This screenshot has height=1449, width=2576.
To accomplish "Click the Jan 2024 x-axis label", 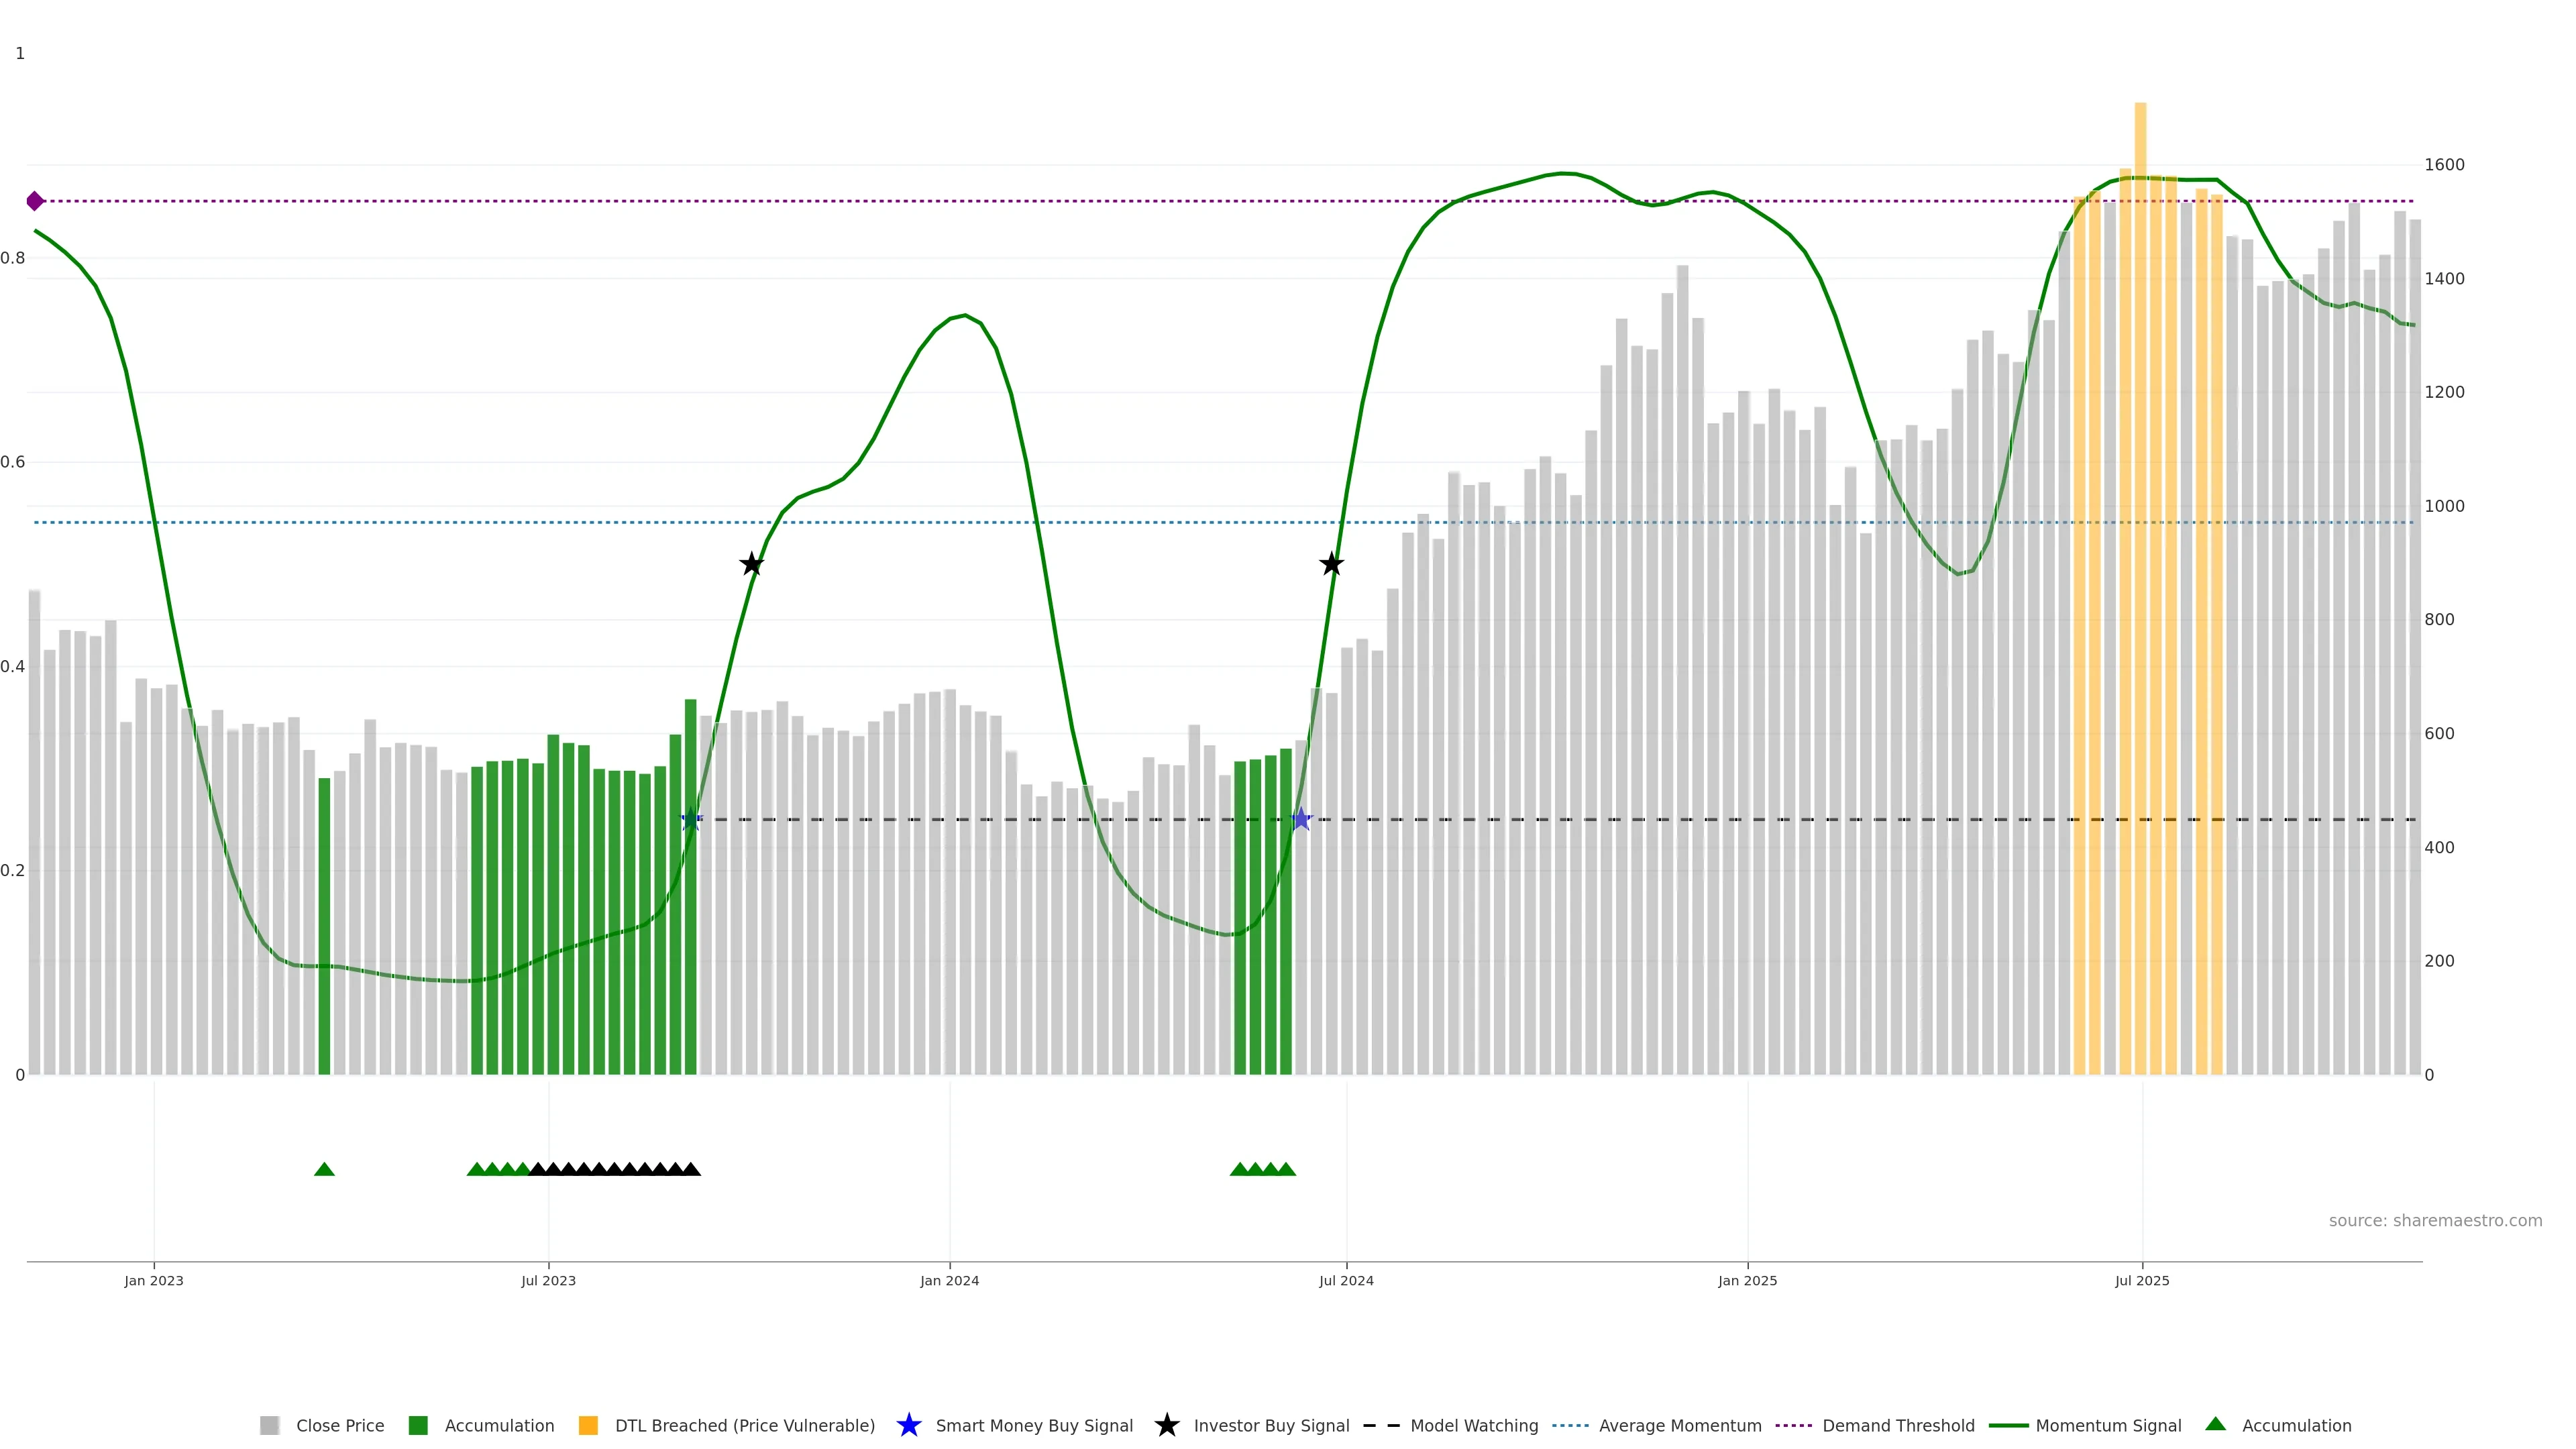I will pyautogui.click(x=949, y=1280).
